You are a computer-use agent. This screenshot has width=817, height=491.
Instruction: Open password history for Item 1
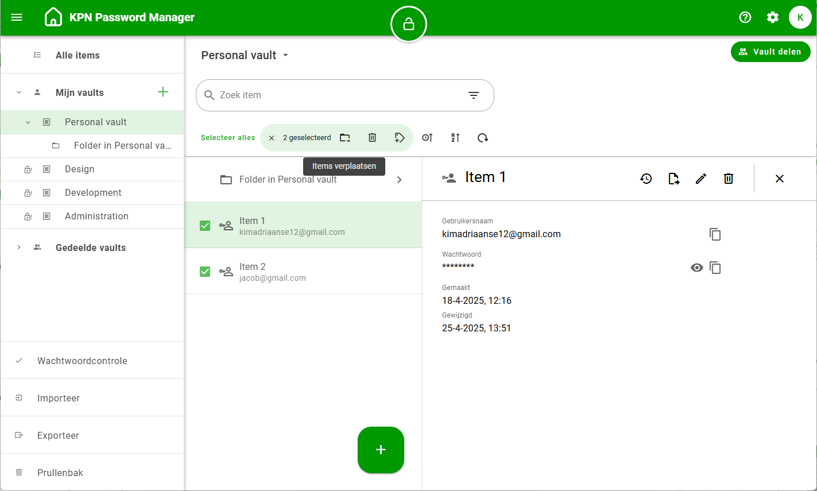pos(646,179)
